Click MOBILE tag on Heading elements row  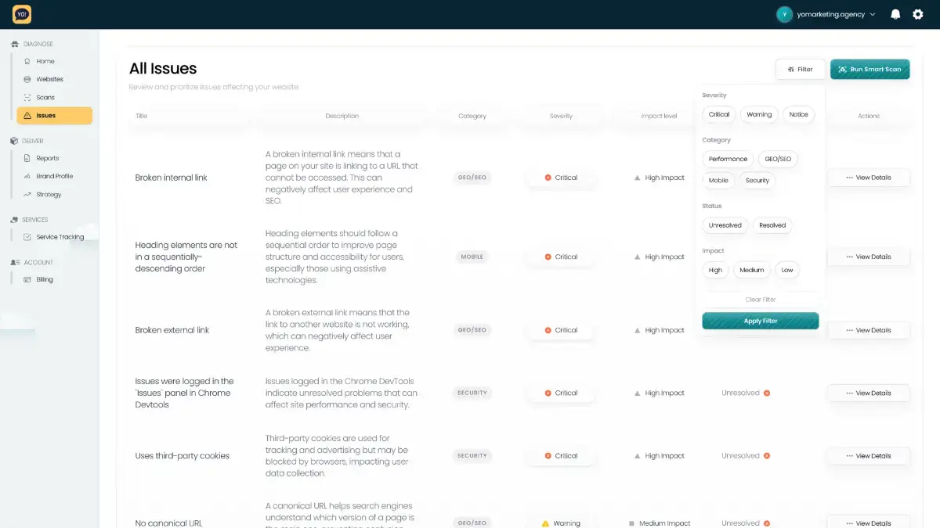(x=472, y=257)
